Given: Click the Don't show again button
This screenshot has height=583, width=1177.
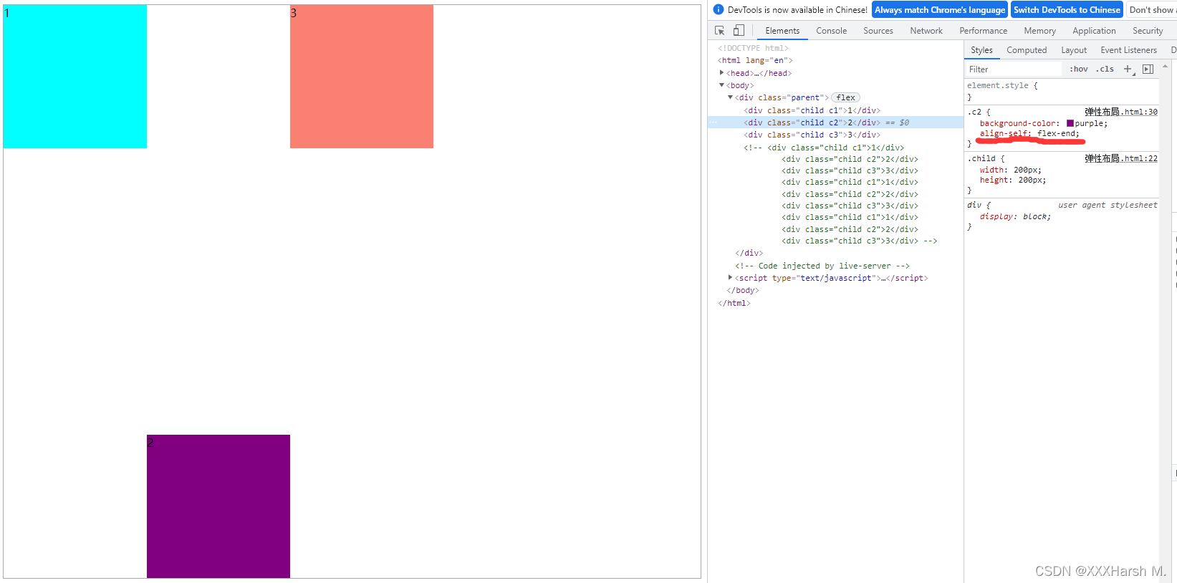Looking at the screenshot, I should click(x=1152, y=10).
